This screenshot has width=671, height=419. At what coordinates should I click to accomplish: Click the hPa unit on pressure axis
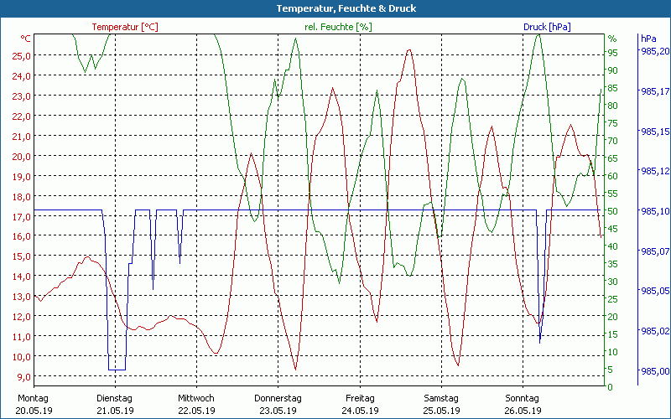pyautogui.click(x=648, y=39)
